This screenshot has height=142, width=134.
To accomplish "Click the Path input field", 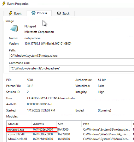I will click(72, 56).
